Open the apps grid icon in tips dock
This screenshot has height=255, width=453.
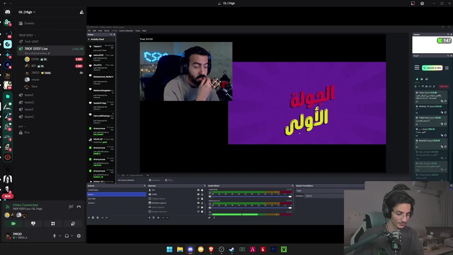(447, 68)
